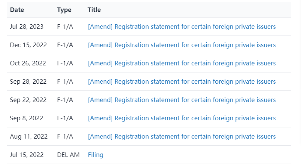Select the Dec 15, 2022 date cell

pyautogui.click(x=28, y=45)
